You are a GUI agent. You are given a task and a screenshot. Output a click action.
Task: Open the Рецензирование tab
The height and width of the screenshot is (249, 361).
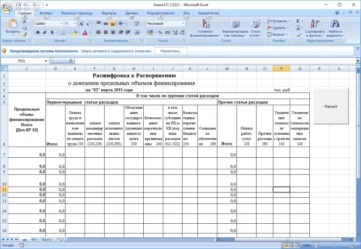point(161,13)
